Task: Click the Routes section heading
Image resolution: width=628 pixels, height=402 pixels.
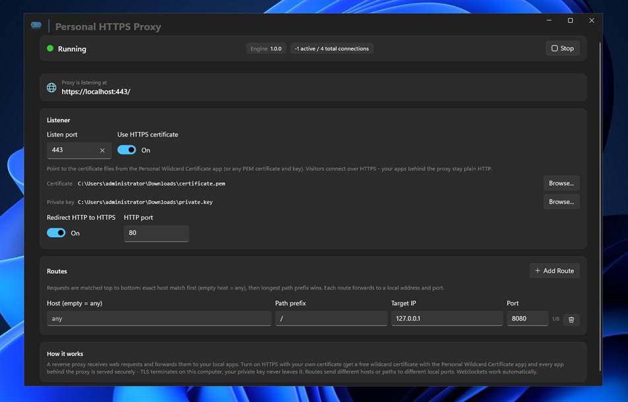Action: [57, 271]
